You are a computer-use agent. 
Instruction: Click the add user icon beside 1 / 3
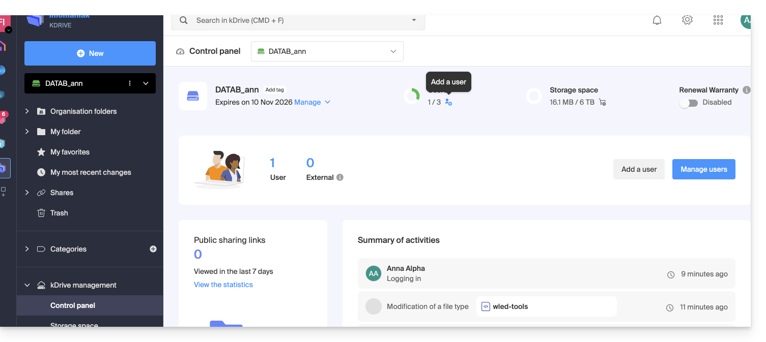[x=448, y=102]
